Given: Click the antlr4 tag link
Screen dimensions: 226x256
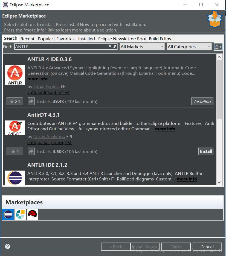Looking at the screenshot, I should 43,93.
